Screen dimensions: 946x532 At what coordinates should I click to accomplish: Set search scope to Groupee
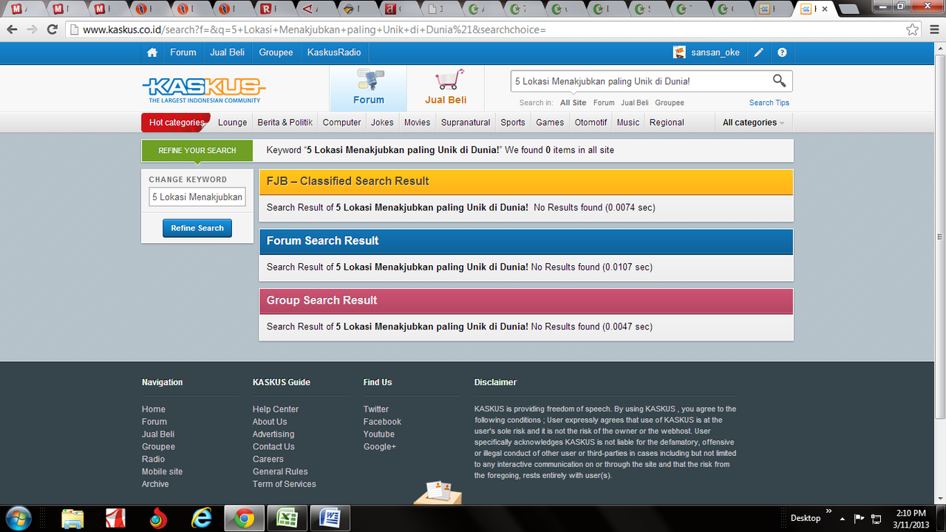click(670, 103)
